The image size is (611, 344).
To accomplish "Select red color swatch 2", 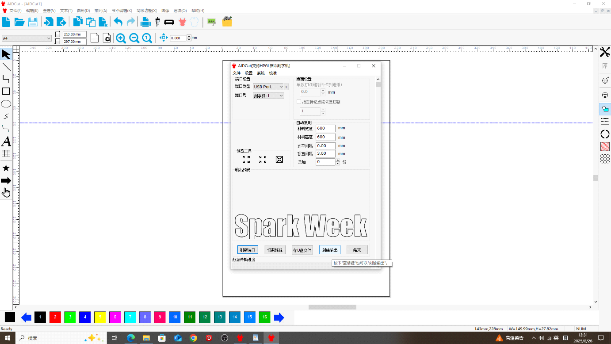I will [55, 317].
